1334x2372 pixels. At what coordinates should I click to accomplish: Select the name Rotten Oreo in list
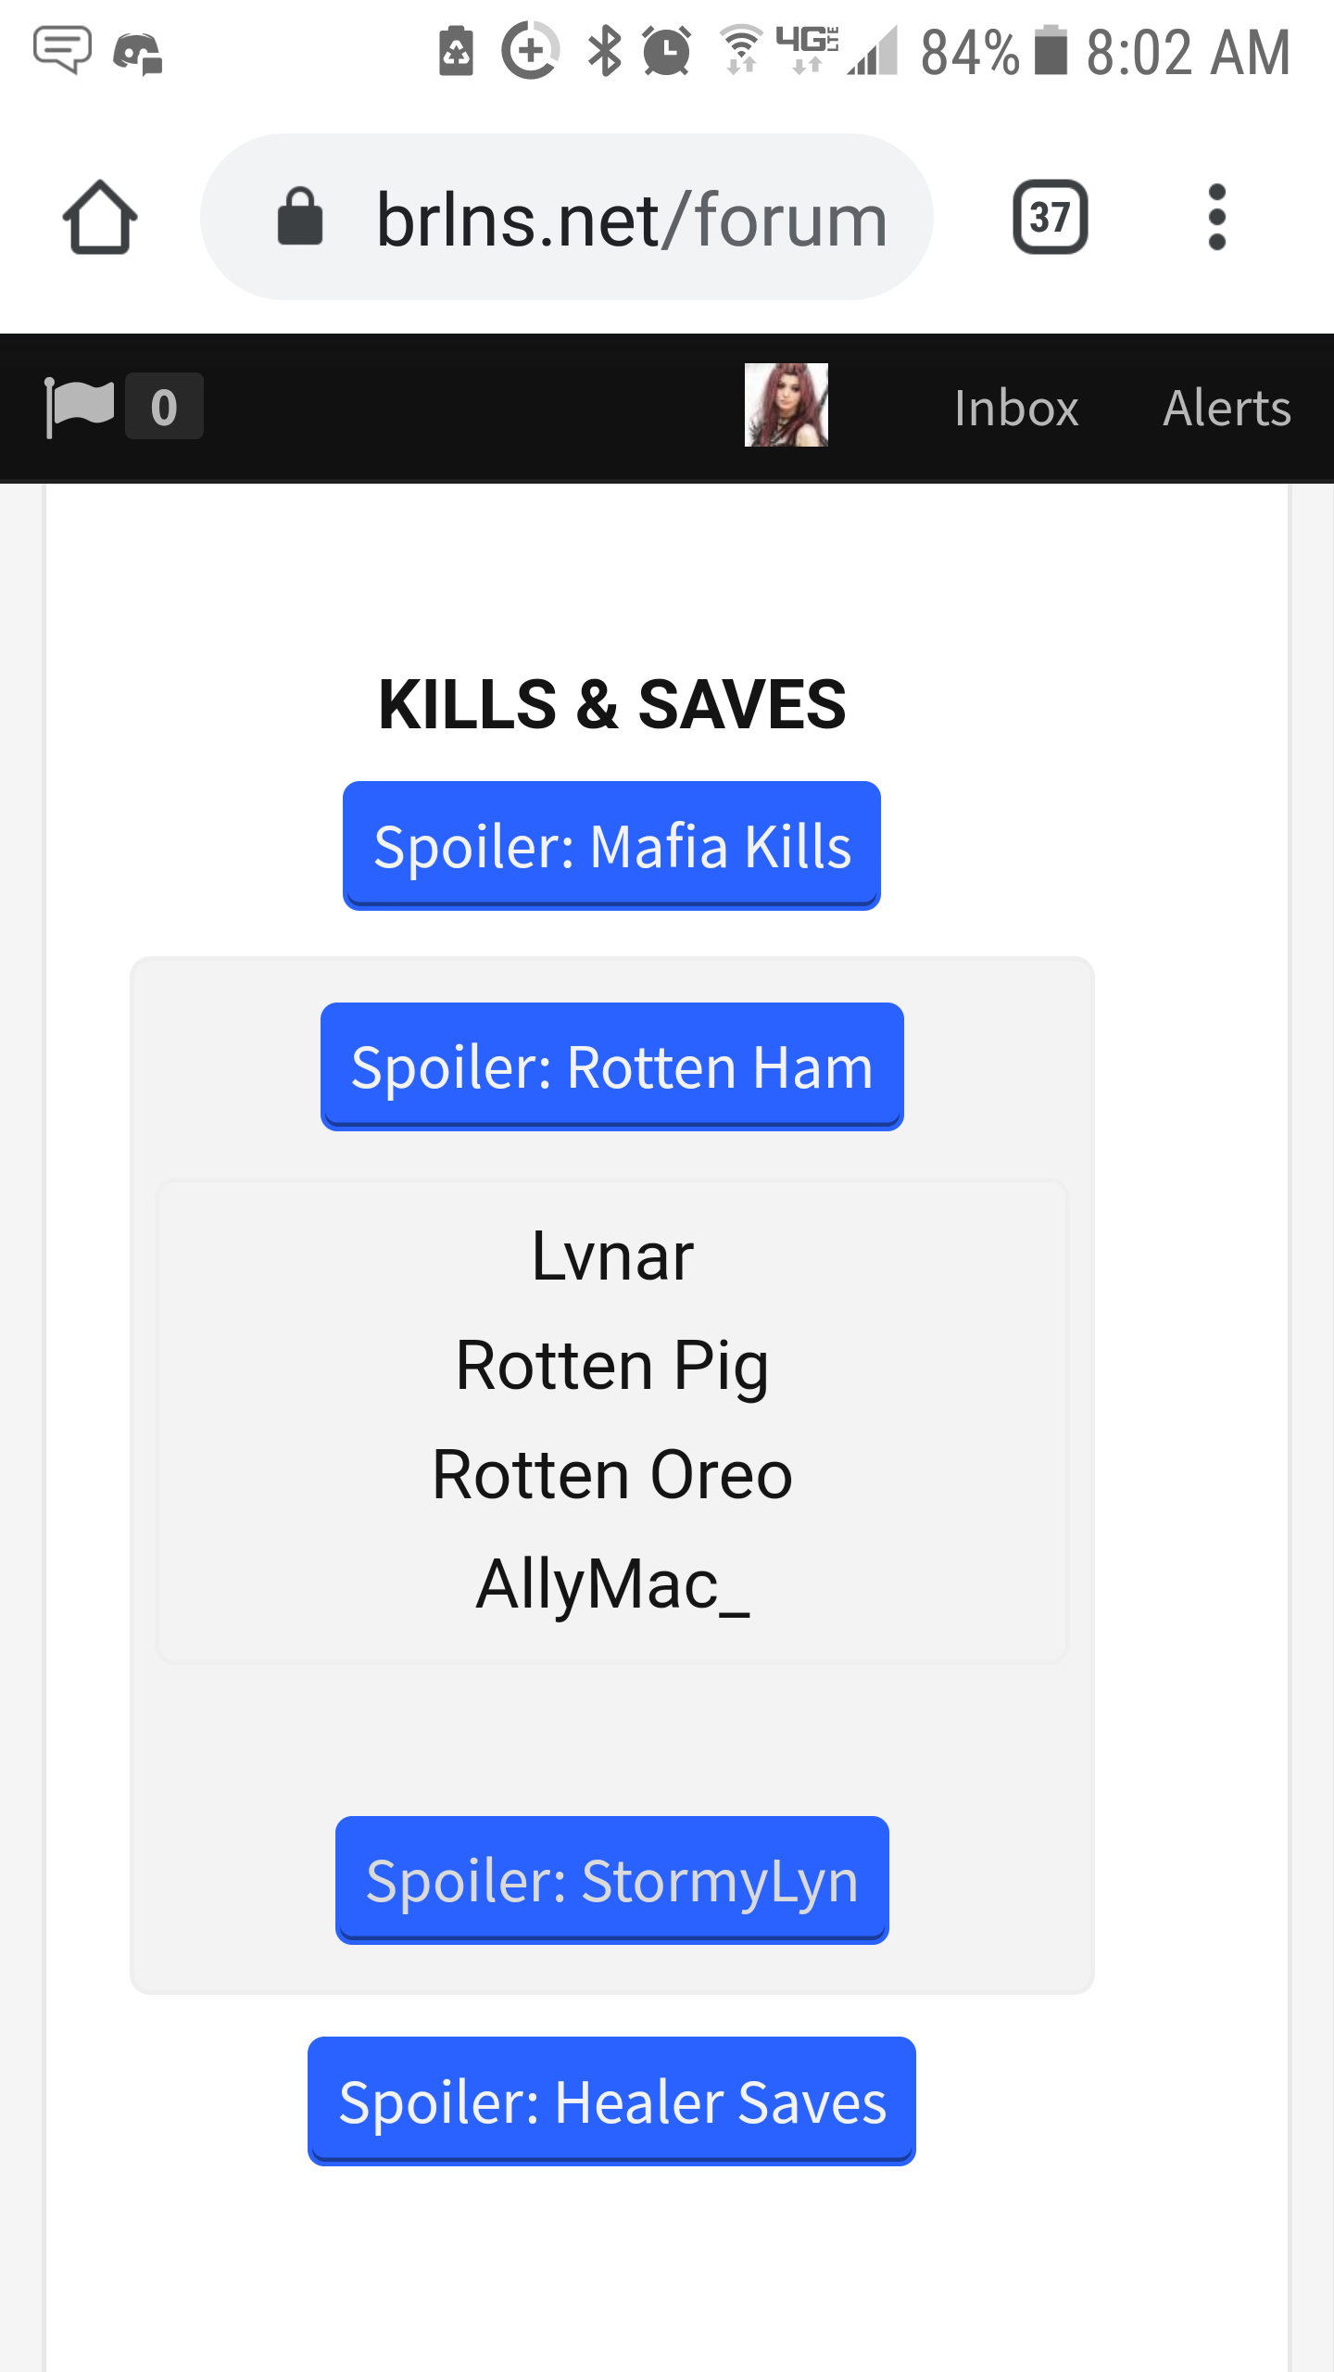(x=611, y=1474)
